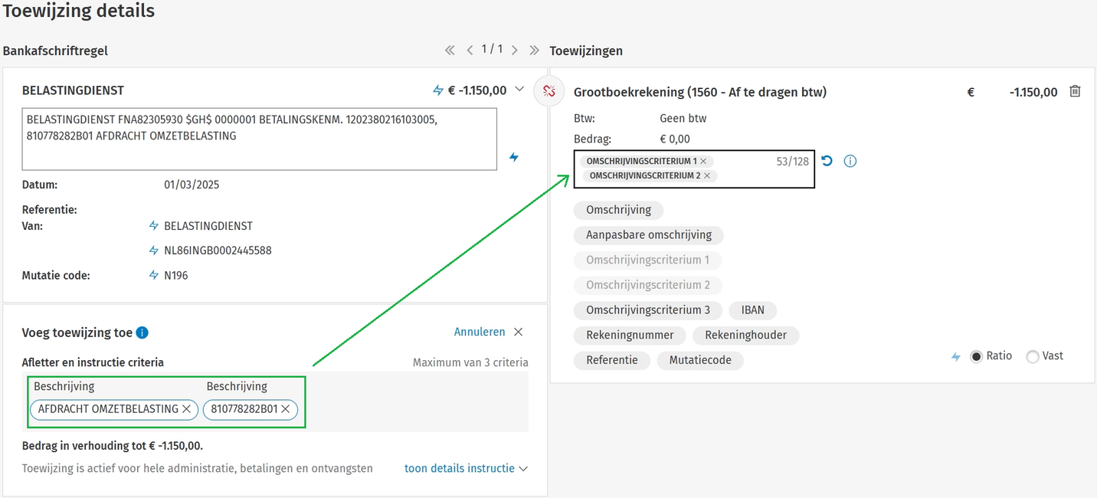1097x498 pixels.
Task: Select the Ratio radio button
Action: tap(976, 356)
